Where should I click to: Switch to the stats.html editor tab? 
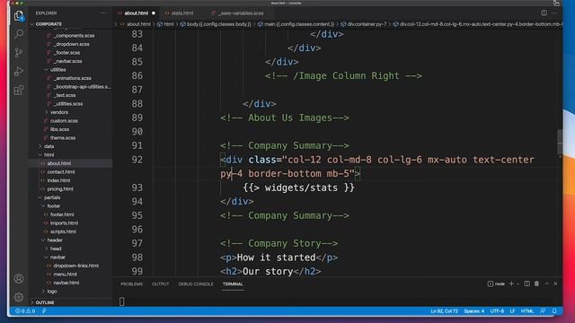coord(182,13)
